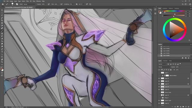
Task: Open the Image menu
Action: 11,1
